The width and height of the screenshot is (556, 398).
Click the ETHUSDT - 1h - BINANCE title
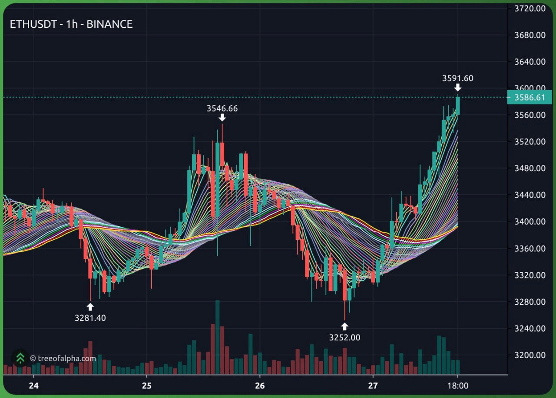click(71, 24)
